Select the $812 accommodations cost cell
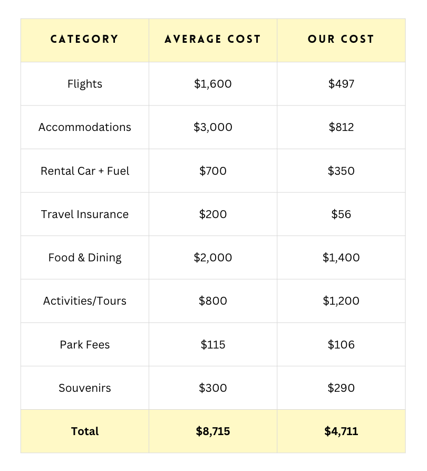 coord(341,127)
